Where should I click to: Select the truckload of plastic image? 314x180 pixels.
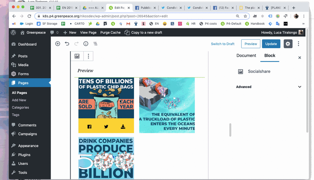(167, 105)
